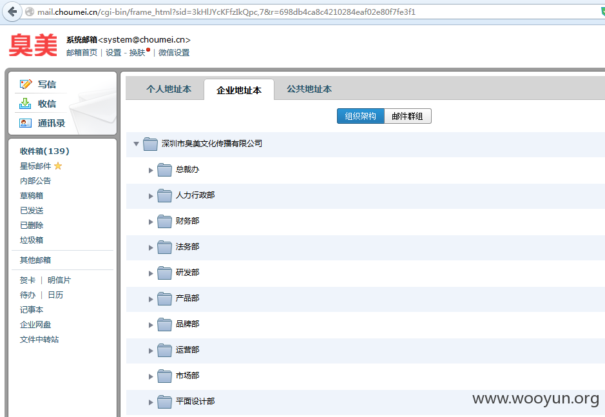Image resolution: width=605 pixels, height=417 pixels.
Task: Click the 明信片 link
Action: pyautogui.click(x=59, y=280)
